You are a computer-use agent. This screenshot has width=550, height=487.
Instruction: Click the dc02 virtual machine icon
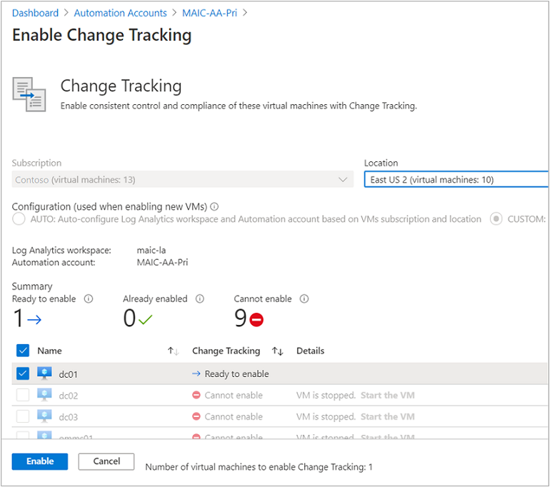[44, 395]
